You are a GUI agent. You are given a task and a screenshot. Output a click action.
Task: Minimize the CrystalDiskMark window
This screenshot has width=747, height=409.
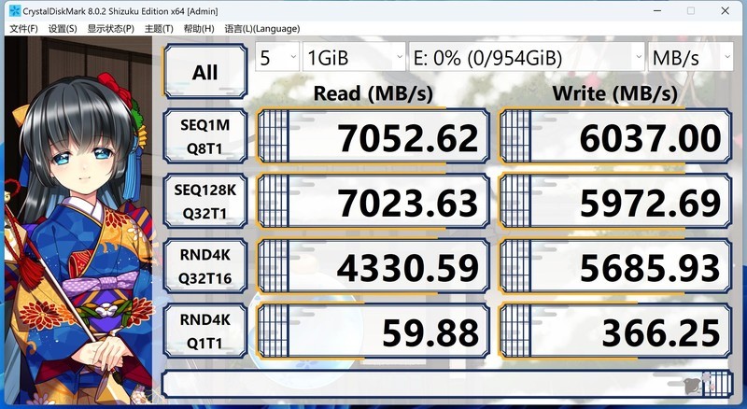tap(657, 10)
